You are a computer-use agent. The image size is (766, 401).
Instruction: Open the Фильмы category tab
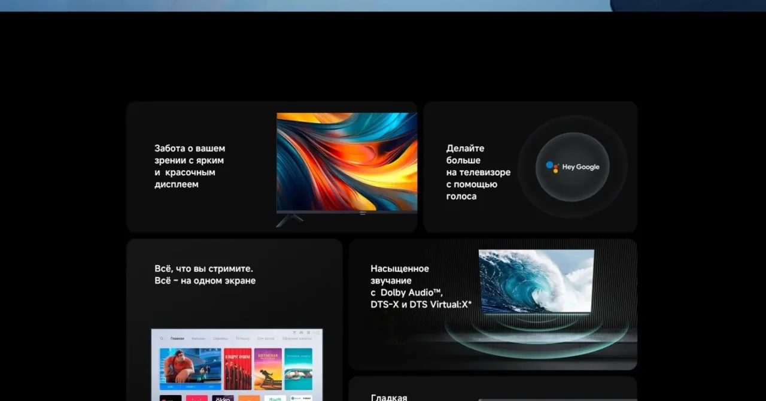pyautogui.click(x=199, y=339)
